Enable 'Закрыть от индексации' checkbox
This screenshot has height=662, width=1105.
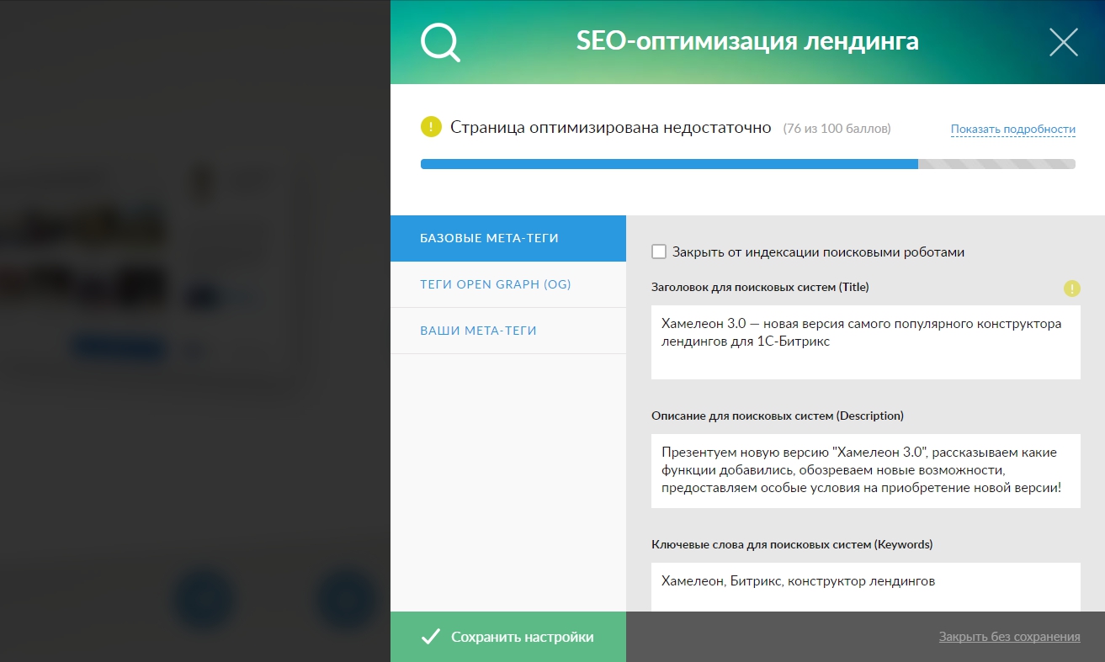(659, 252)
